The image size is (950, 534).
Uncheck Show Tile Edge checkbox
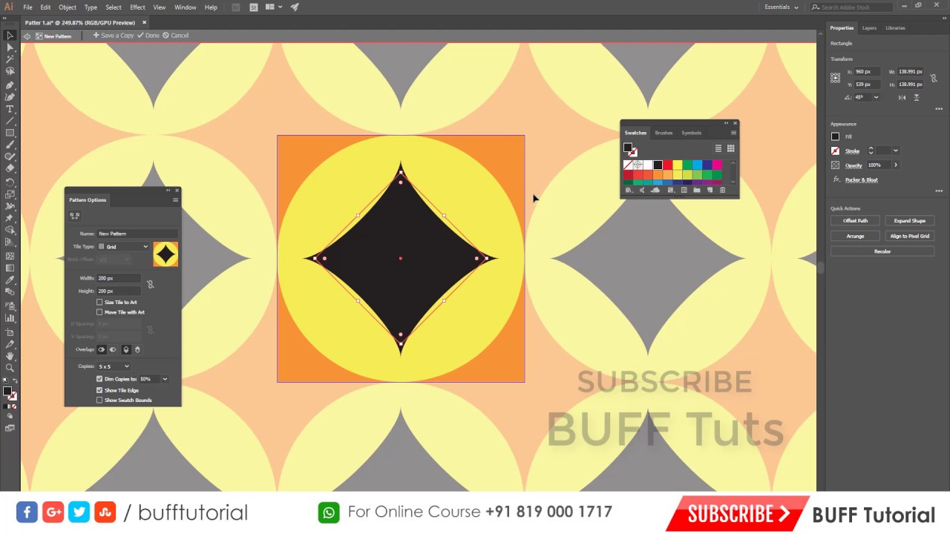99,390
